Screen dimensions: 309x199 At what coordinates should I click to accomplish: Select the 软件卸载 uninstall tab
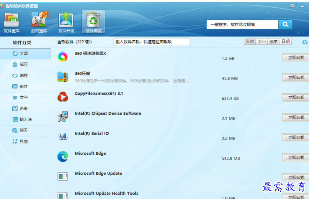click(93, 22)
